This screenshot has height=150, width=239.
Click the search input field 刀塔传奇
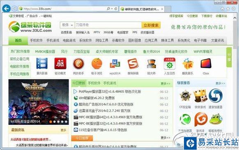point(108,25)
